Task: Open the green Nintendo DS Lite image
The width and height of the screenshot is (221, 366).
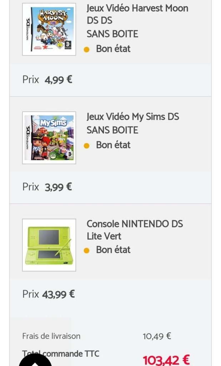Action: 49,245
